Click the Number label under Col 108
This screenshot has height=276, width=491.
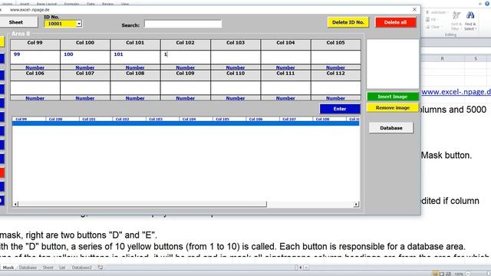click(x=135, y=98)
